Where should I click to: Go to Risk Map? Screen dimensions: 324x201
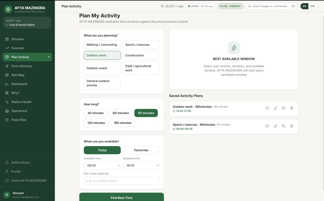(x=27, y=75)
